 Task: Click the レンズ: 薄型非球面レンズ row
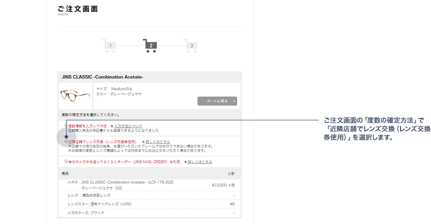(x=149, y=195)
